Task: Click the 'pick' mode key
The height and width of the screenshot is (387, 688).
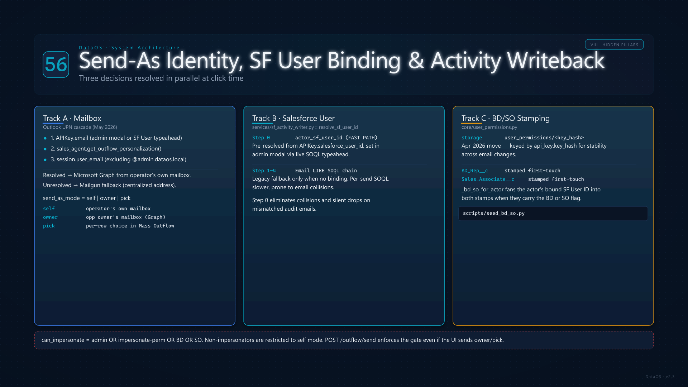Action: click(49, 226)
